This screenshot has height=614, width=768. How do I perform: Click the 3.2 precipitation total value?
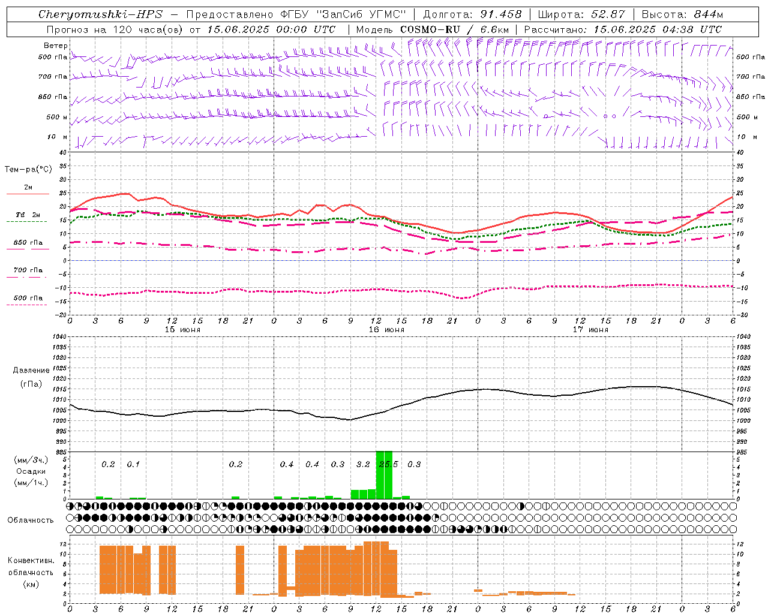[x=363, y=465]
